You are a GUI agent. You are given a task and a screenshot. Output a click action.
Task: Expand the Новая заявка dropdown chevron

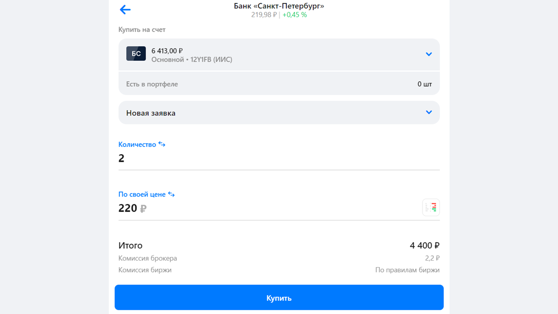click(429, 112)
